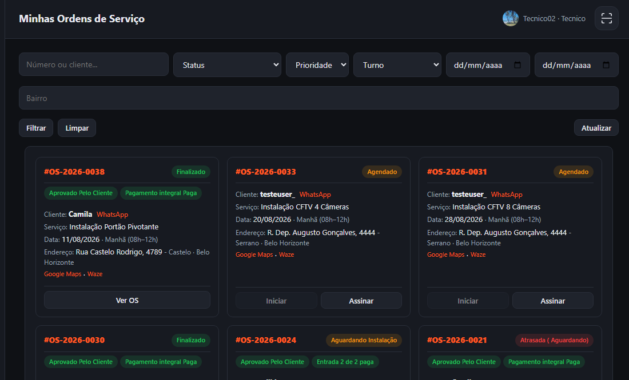Open calendar picker on first date field

point(517,65)
